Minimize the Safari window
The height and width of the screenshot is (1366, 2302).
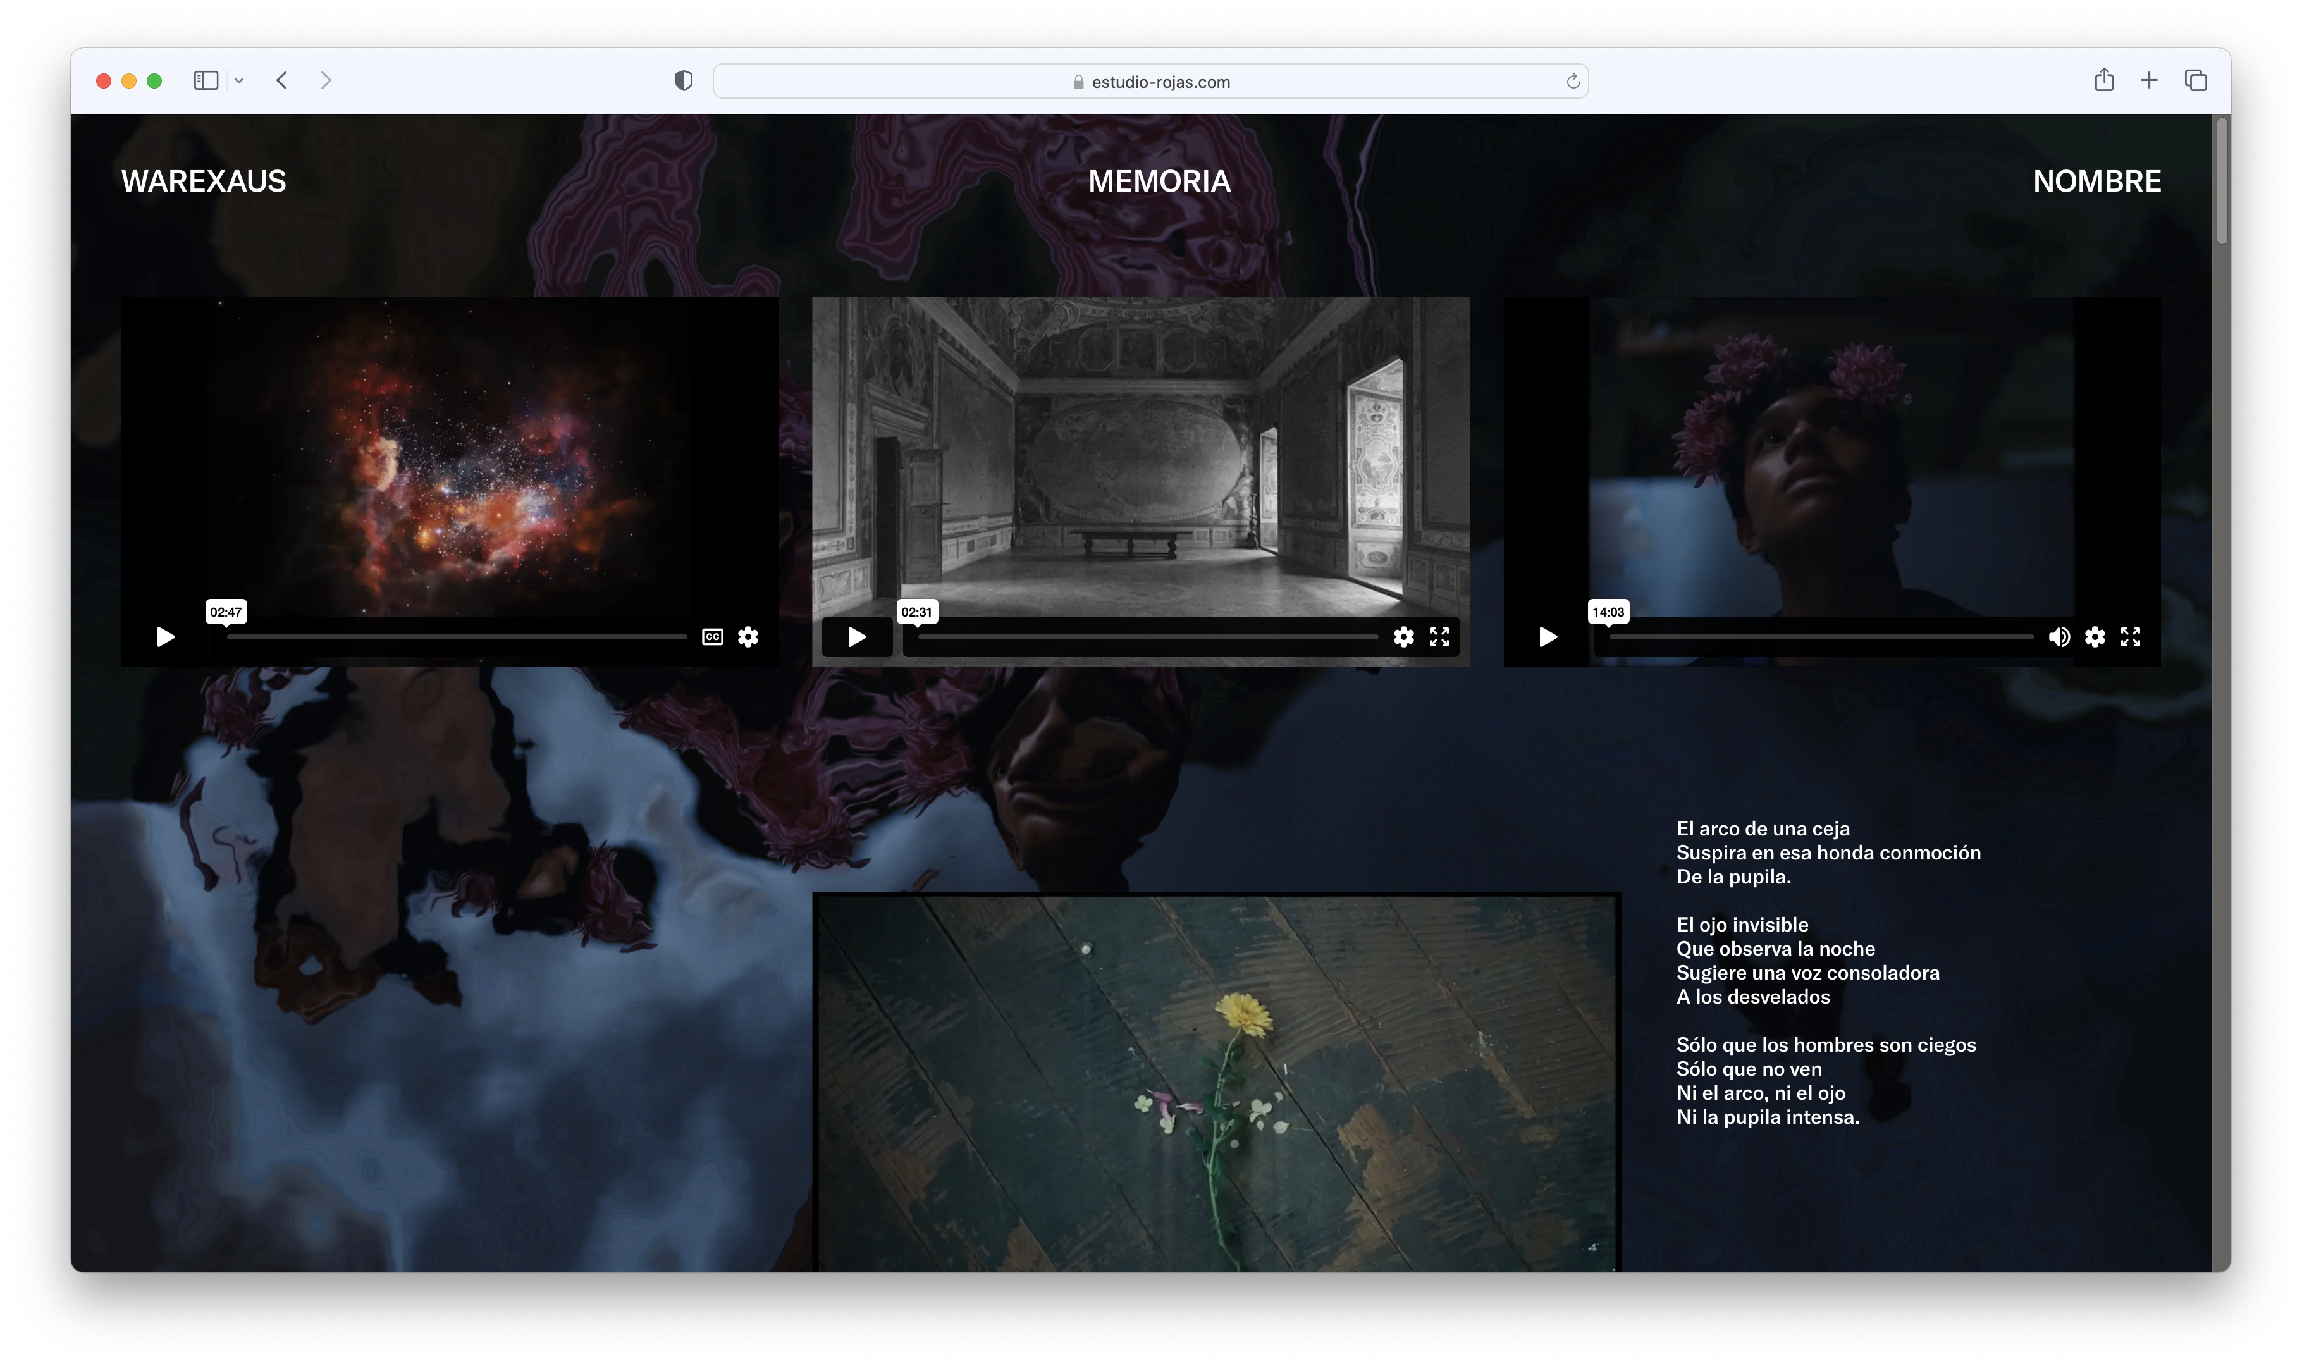129,81
